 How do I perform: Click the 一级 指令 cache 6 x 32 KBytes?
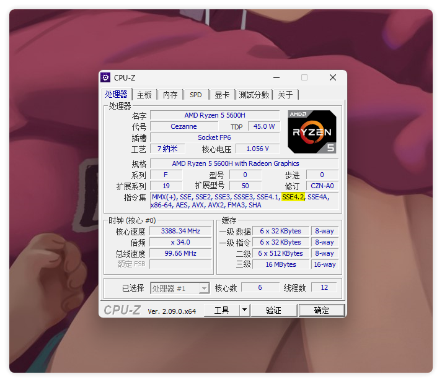[x=281, y=242]
